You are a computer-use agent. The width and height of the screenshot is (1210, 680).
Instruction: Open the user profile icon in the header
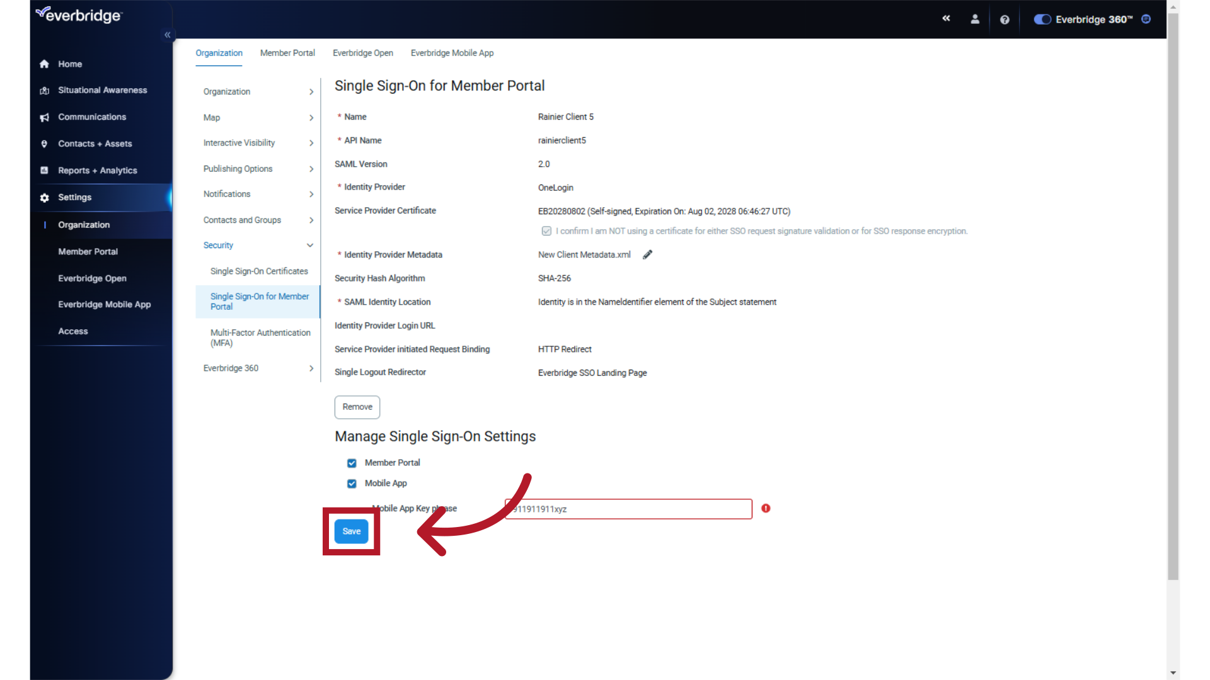click(974, 19)
